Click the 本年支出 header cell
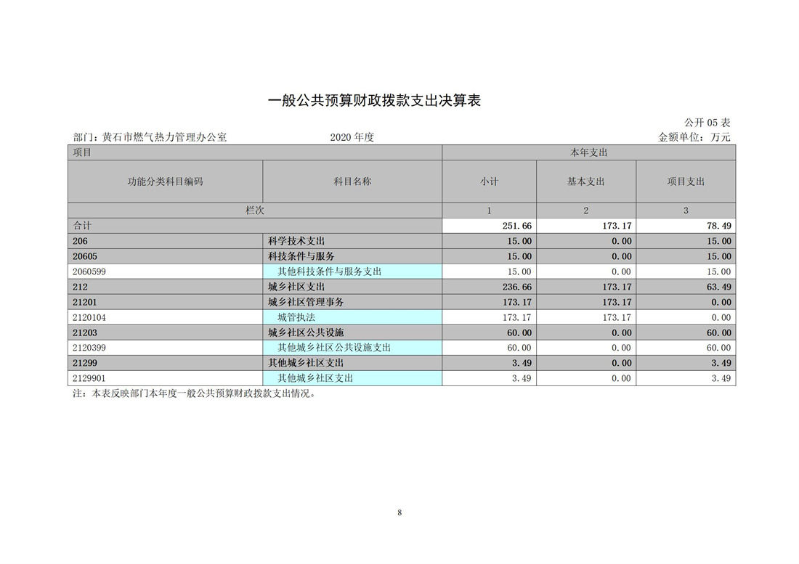This screenshot has width=799, height=564. (588, 152)
